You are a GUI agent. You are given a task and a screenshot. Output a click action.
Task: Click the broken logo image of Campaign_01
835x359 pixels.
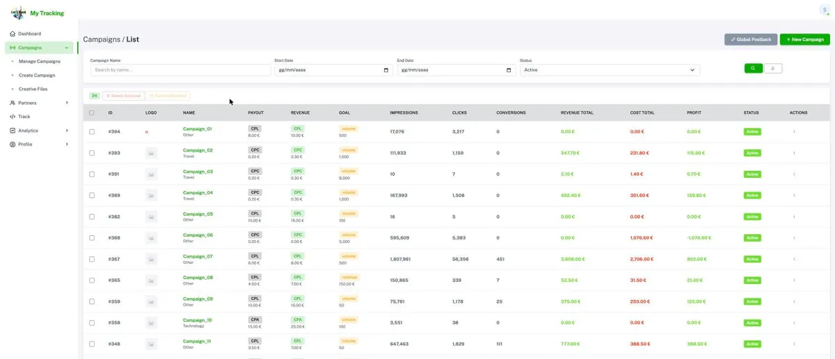[147, 131]
